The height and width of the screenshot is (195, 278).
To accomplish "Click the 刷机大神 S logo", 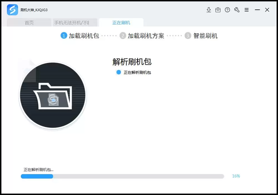I will click(12, 9).
